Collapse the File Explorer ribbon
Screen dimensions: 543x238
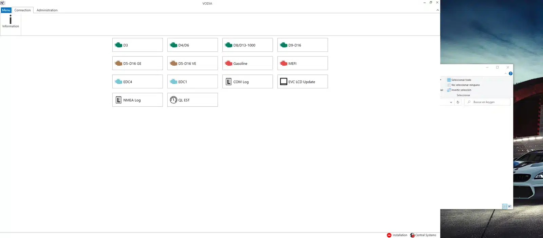[506, 73]
